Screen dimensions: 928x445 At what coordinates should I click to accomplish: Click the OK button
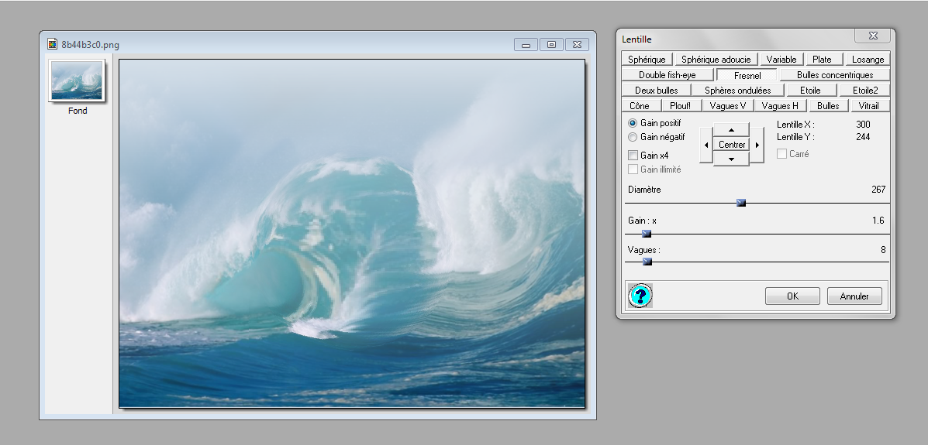(x=792, y=296)
